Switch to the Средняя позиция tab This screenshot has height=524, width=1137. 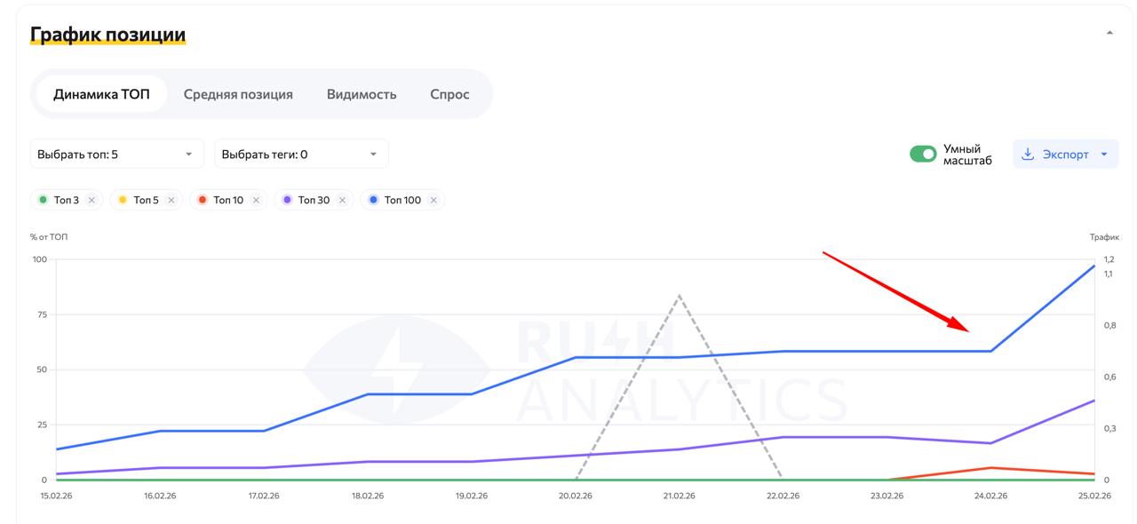[x=238, y=94]
